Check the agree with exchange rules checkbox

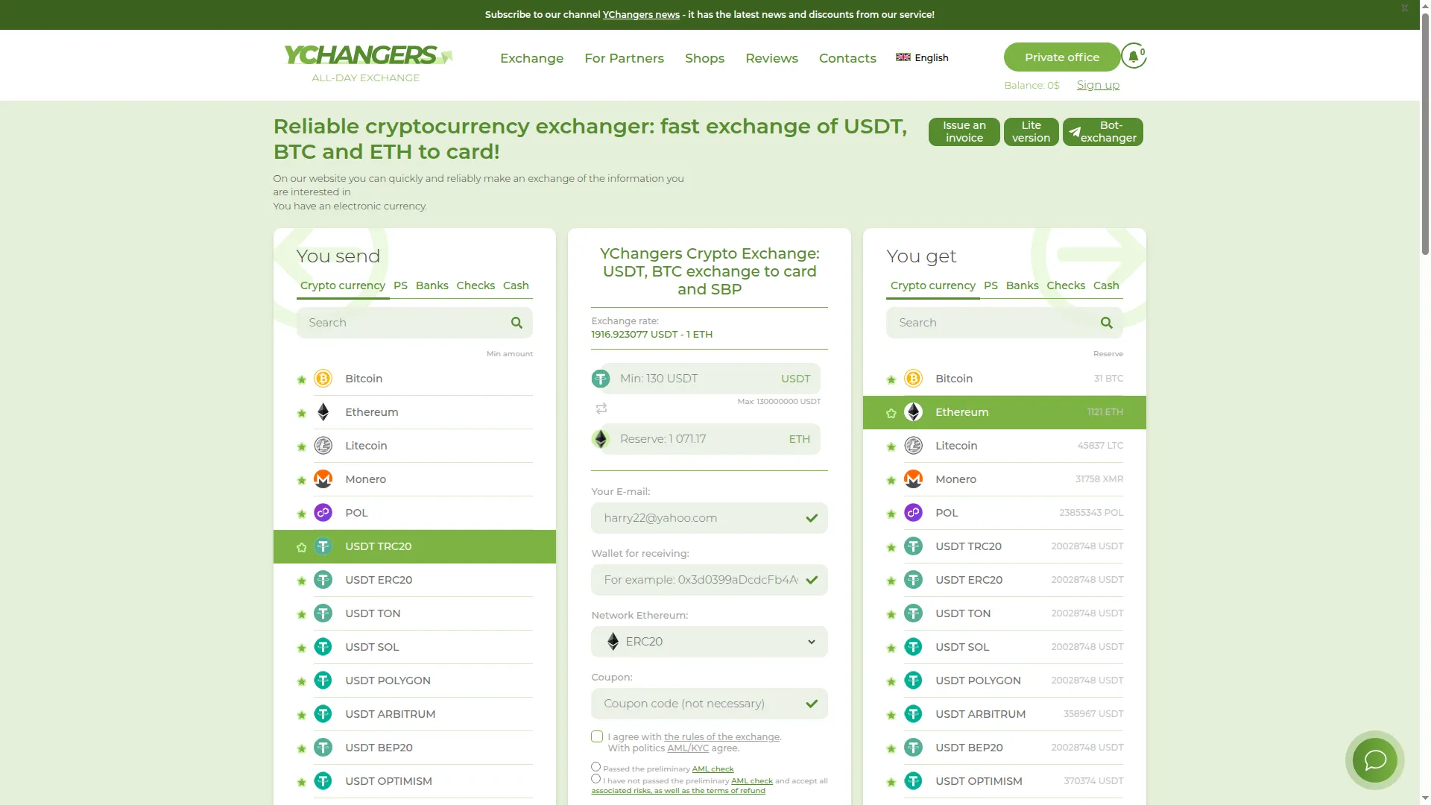pos(597,736)
